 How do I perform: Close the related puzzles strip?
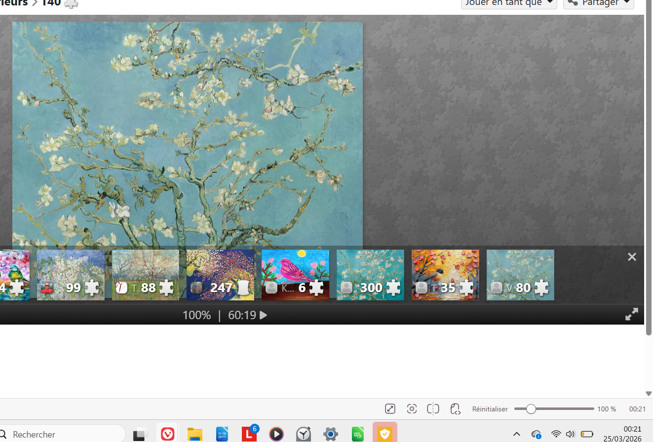632,257
